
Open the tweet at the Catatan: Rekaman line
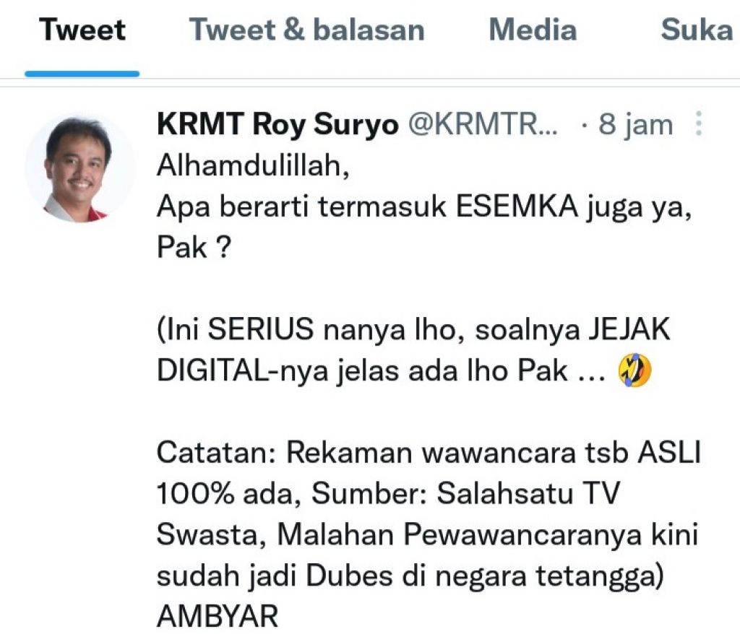(x=429, y=453)
